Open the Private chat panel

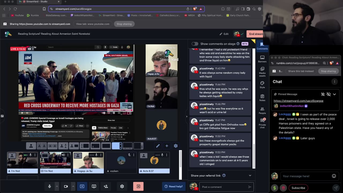tap(262, 124)
